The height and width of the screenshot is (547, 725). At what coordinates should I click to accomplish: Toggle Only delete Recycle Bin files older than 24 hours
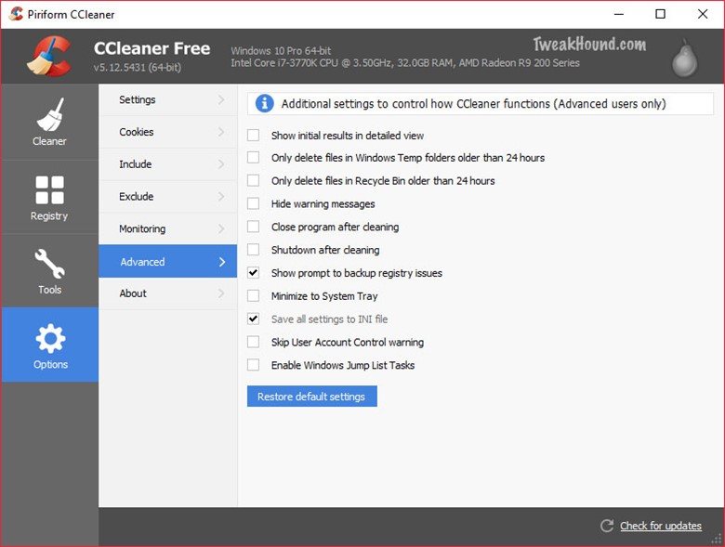(x=254, y=181)
